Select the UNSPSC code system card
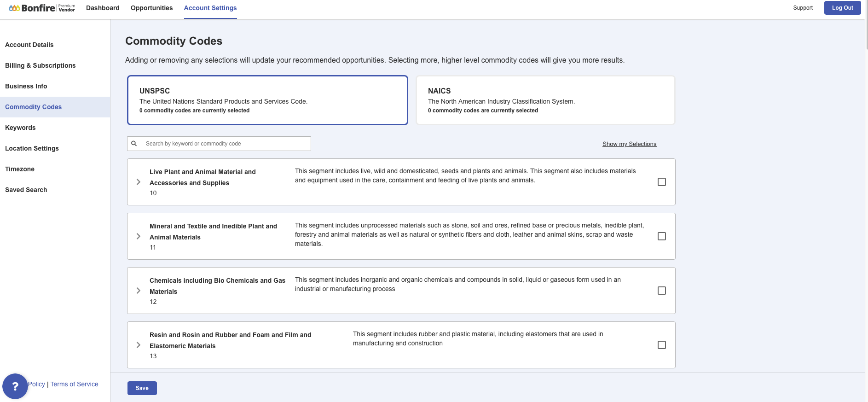Screen dimensions: 868x402 point(267,100)
